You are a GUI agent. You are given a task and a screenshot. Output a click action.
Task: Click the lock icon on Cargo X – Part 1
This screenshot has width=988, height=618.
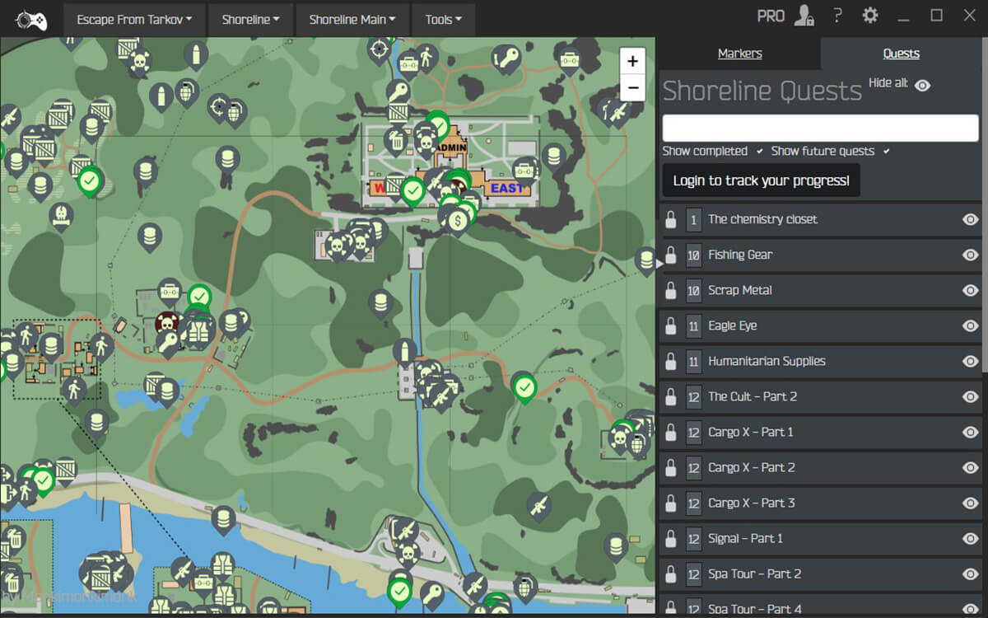(x=671, y=432)
